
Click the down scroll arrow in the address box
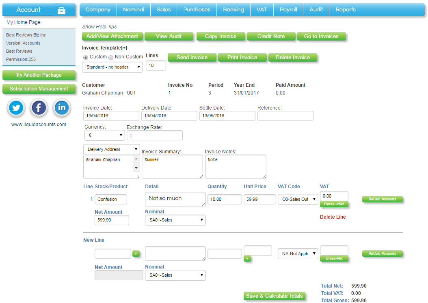[x=136, y=168]
